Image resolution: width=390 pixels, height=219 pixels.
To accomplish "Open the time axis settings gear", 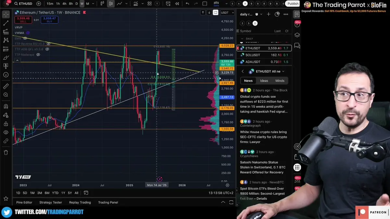I will coord(227,185).
